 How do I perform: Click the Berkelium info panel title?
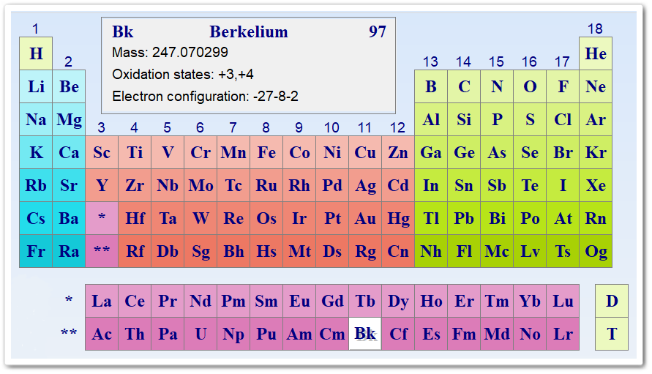click(x=249, y=32)
